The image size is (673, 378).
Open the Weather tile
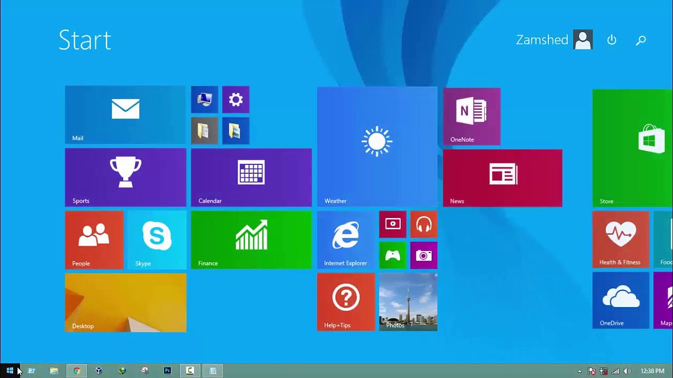tap(377, 146)
